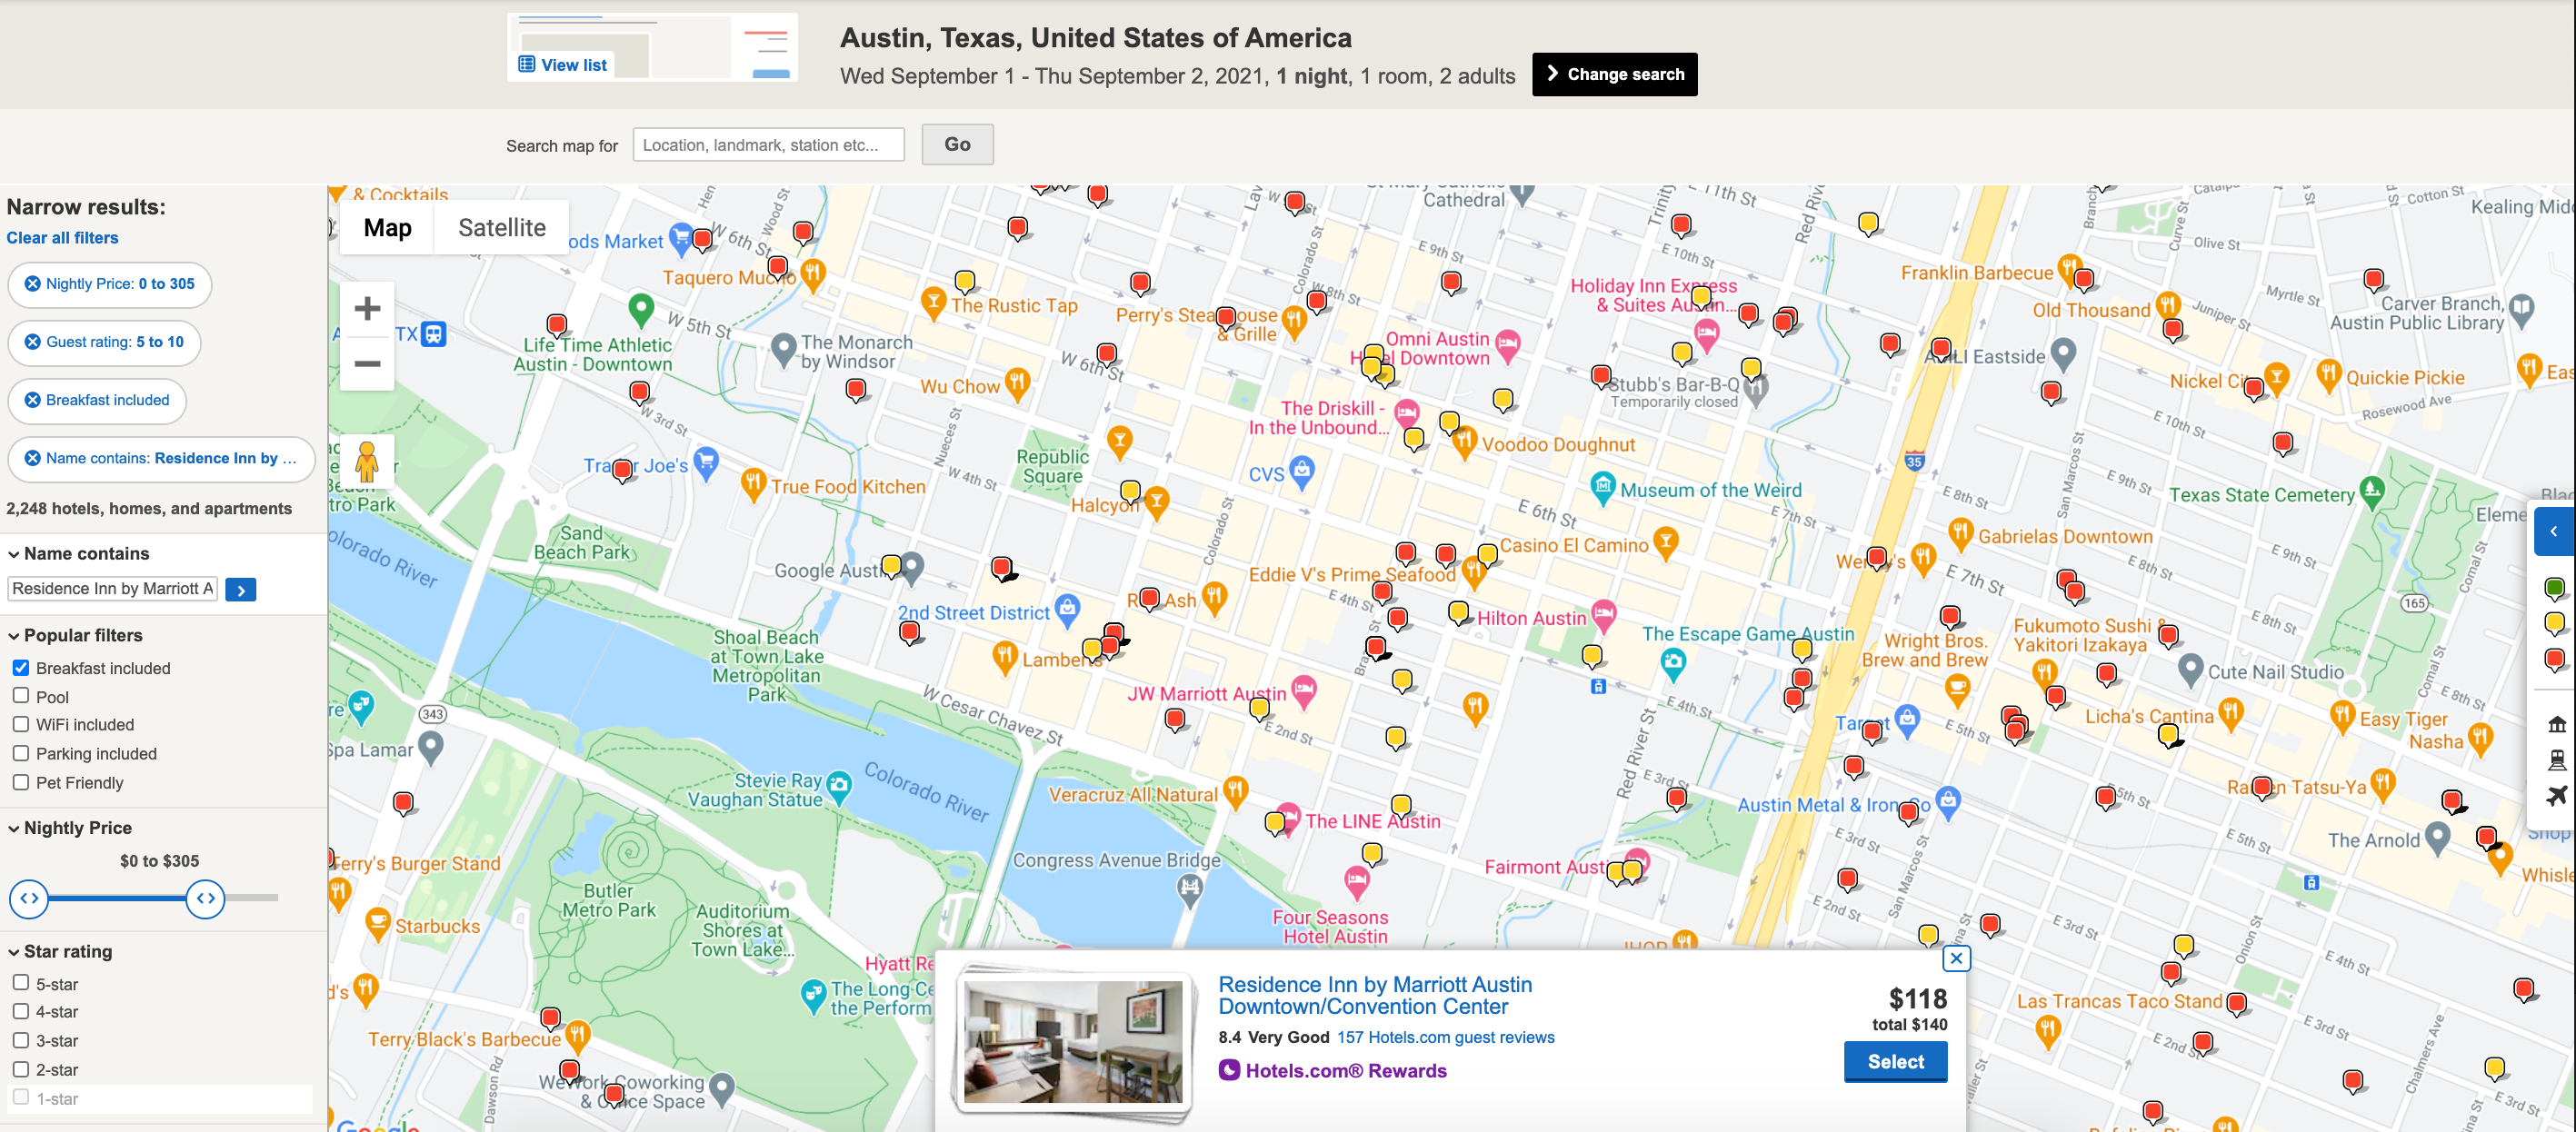2576x1132 pixels.
Task: Select the 3-star rating checkbox
Action: click(x=21, y=1040)
